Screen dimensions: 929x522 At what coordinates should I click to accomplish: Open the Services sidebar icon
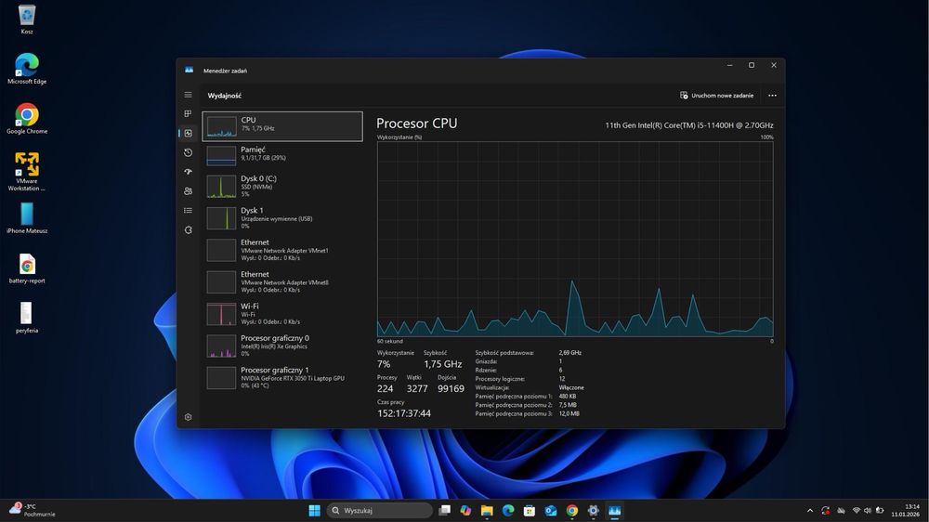188,230
